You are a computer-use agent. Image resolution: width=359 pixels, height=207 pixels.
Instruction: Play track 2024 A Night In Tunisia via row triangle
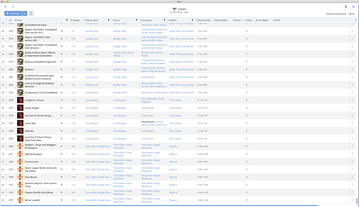click(x=3, y=100)
